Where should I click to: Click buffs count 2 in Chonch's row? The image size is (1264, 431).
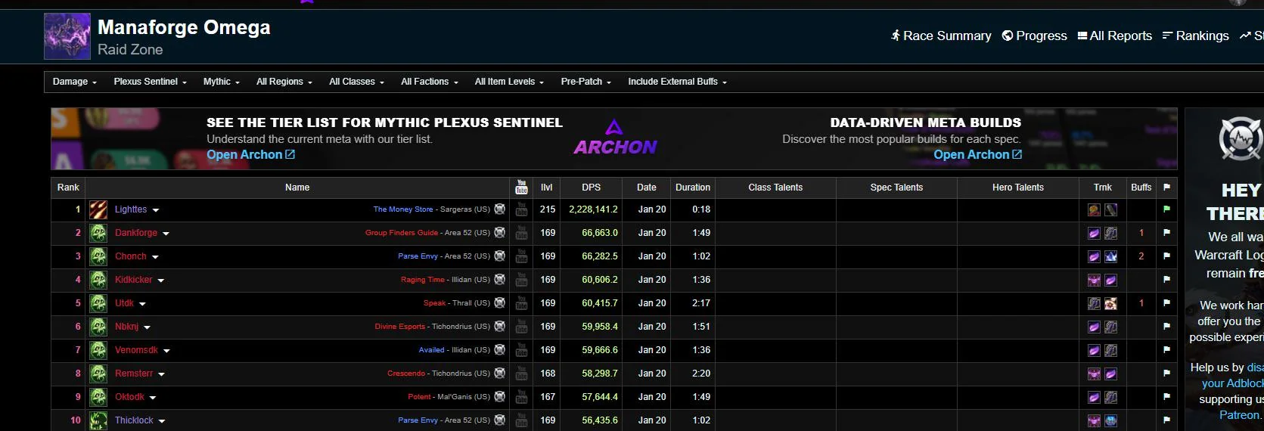tap(1141, 256)
